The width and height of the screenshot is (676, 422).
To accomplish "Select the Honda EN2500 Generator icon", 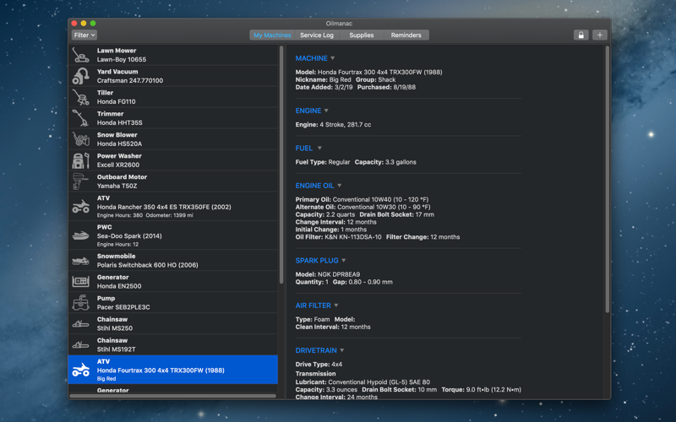I will 81,282.
